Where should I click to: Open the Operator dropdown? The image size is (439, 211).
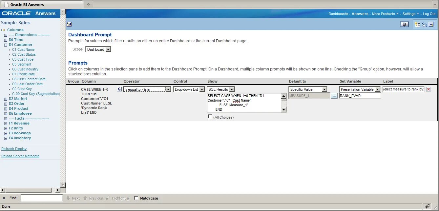(147, 89)
